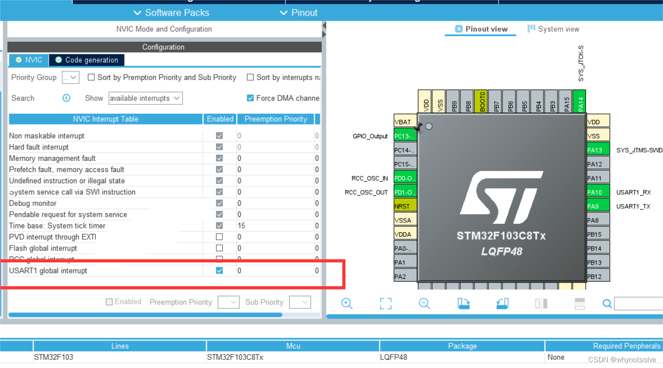Click the circular arrow icon beside Search

[x=66, y=98]
